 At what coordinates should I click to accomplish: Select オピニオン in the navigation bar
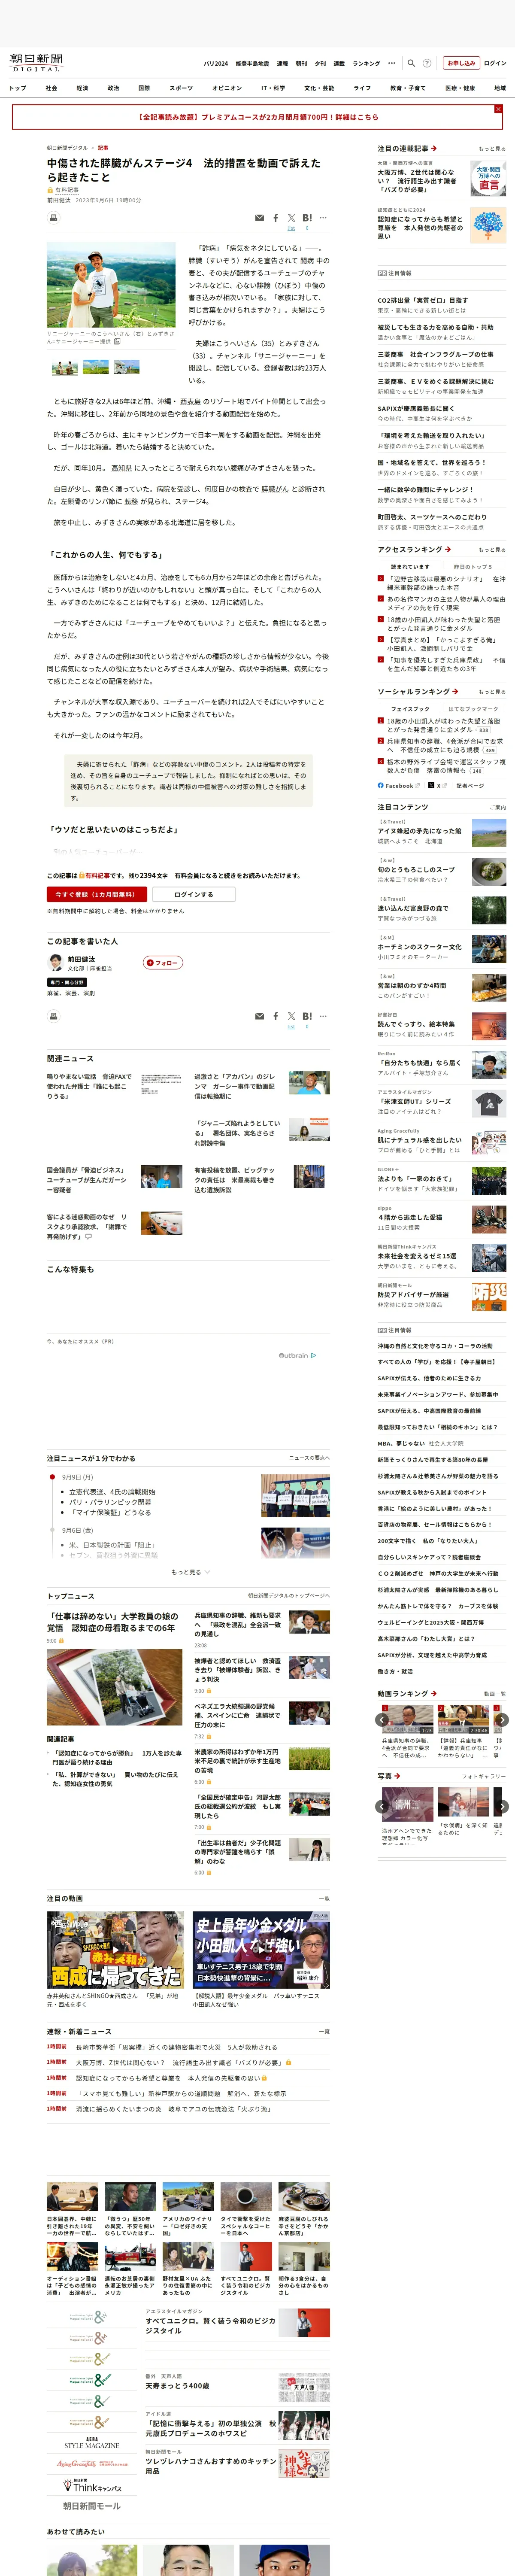(227, 88)
